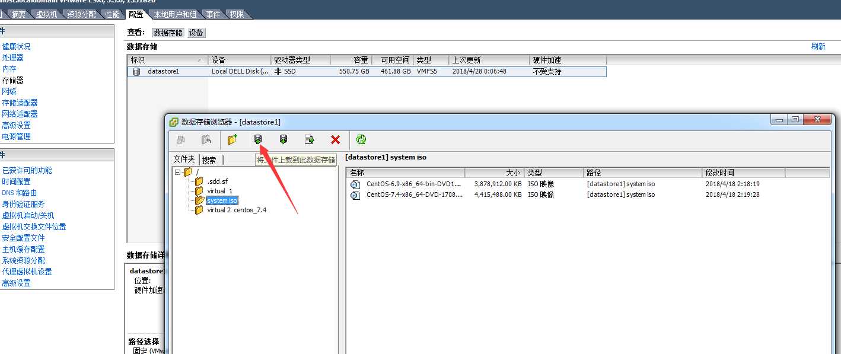The height and width of the screenshot is (354, 841).
Task: Open 虚拟机交换文件位置 in the sidebar
Action: [x=34, y=227]
